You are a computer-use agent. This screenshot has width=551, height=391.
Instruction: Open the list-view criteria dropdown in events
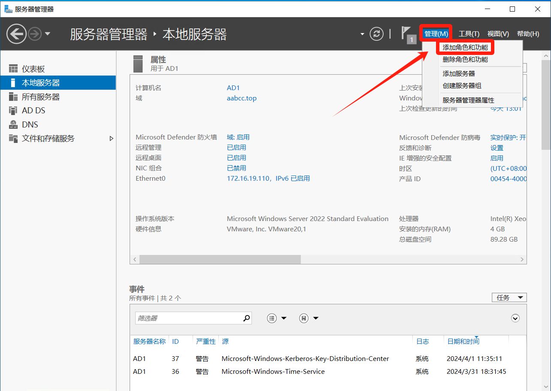pyautogui.click(x=277, y=318)
